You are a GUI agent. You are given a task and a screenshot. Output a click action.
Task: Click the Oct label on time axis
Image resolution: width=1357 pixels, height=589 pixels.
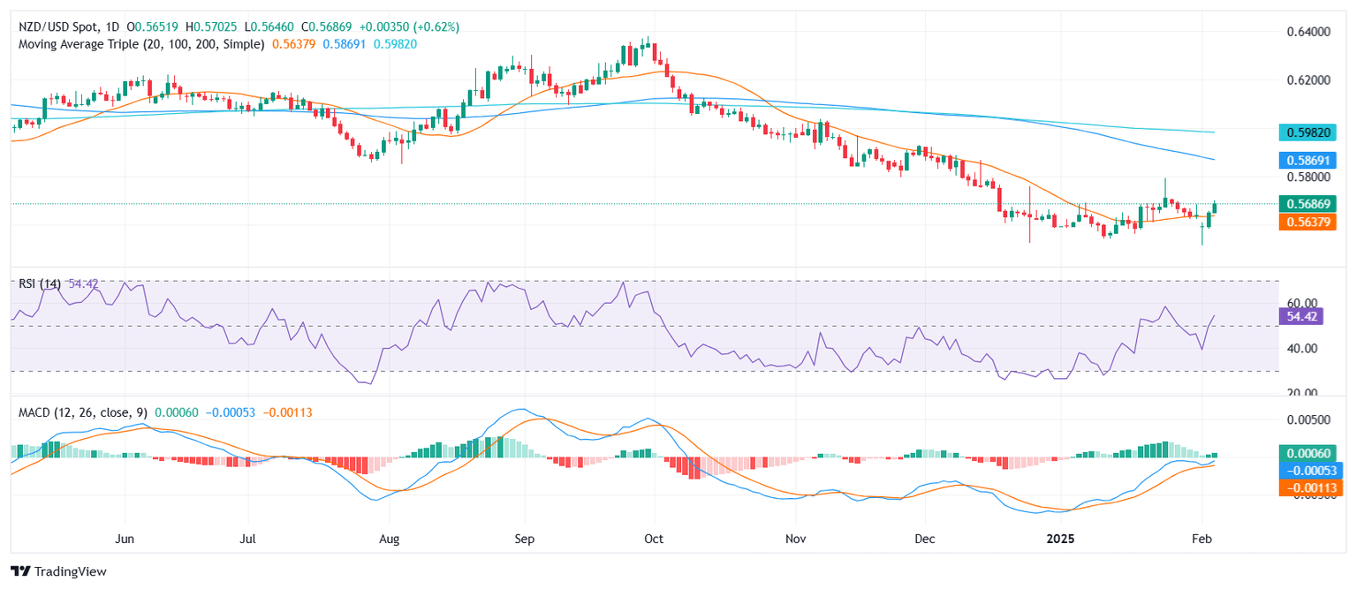point(654,538)
